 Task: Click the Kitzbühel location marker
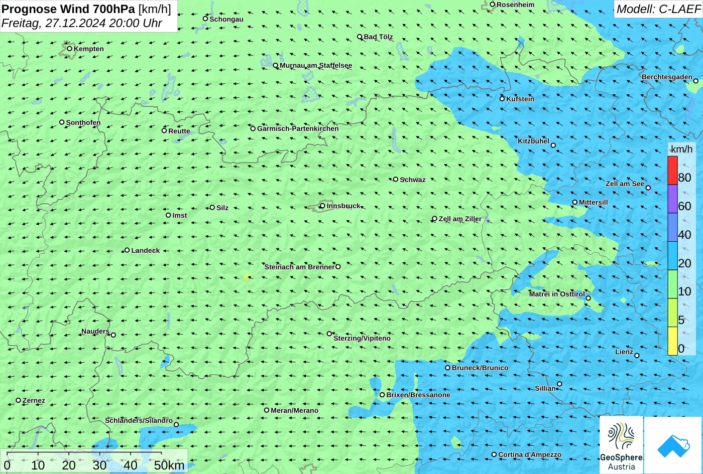pos(553,145)
